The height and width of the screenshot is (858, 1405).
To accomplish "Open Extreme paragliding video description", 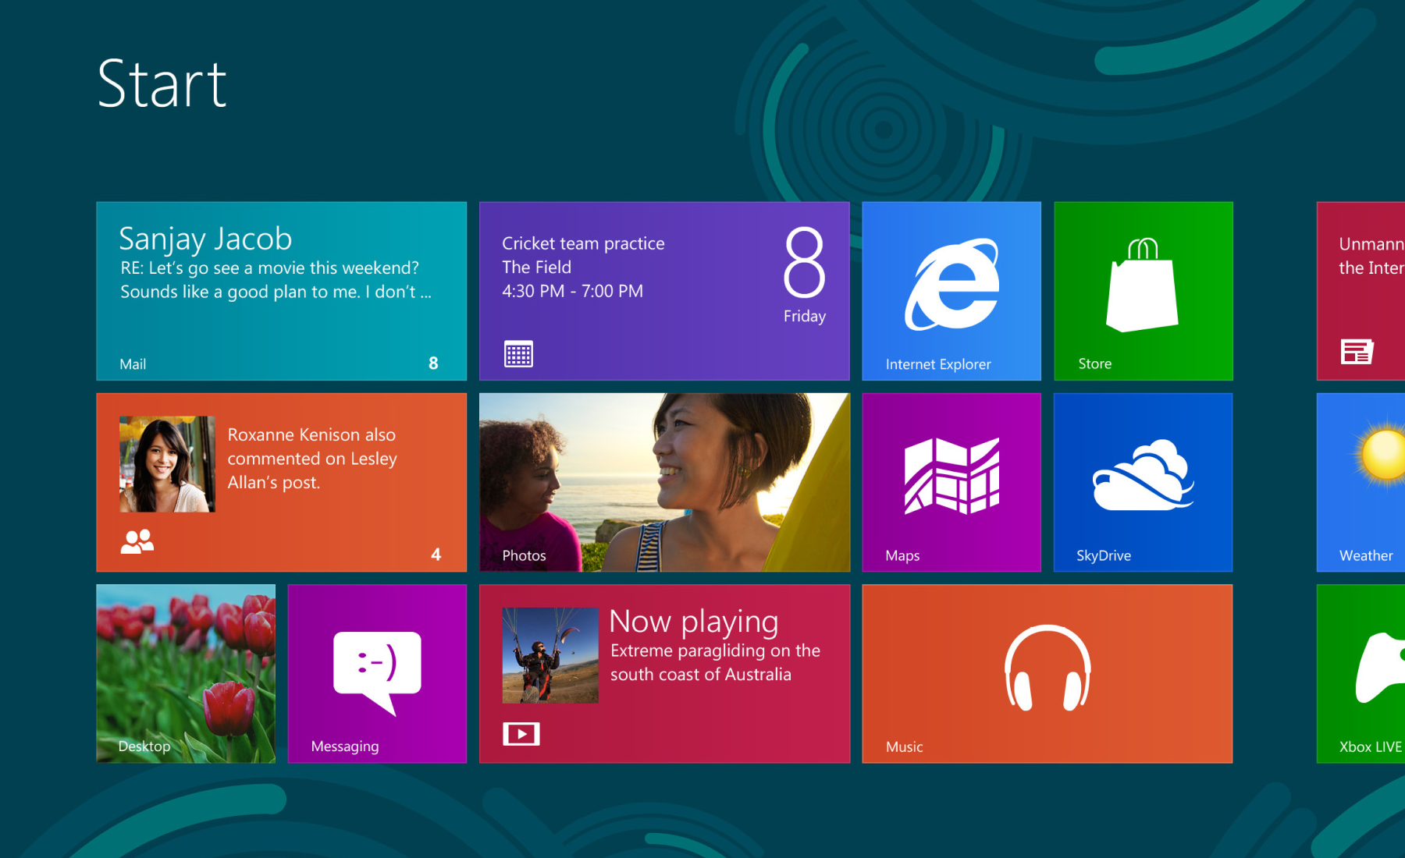I will tap(715, 662).
